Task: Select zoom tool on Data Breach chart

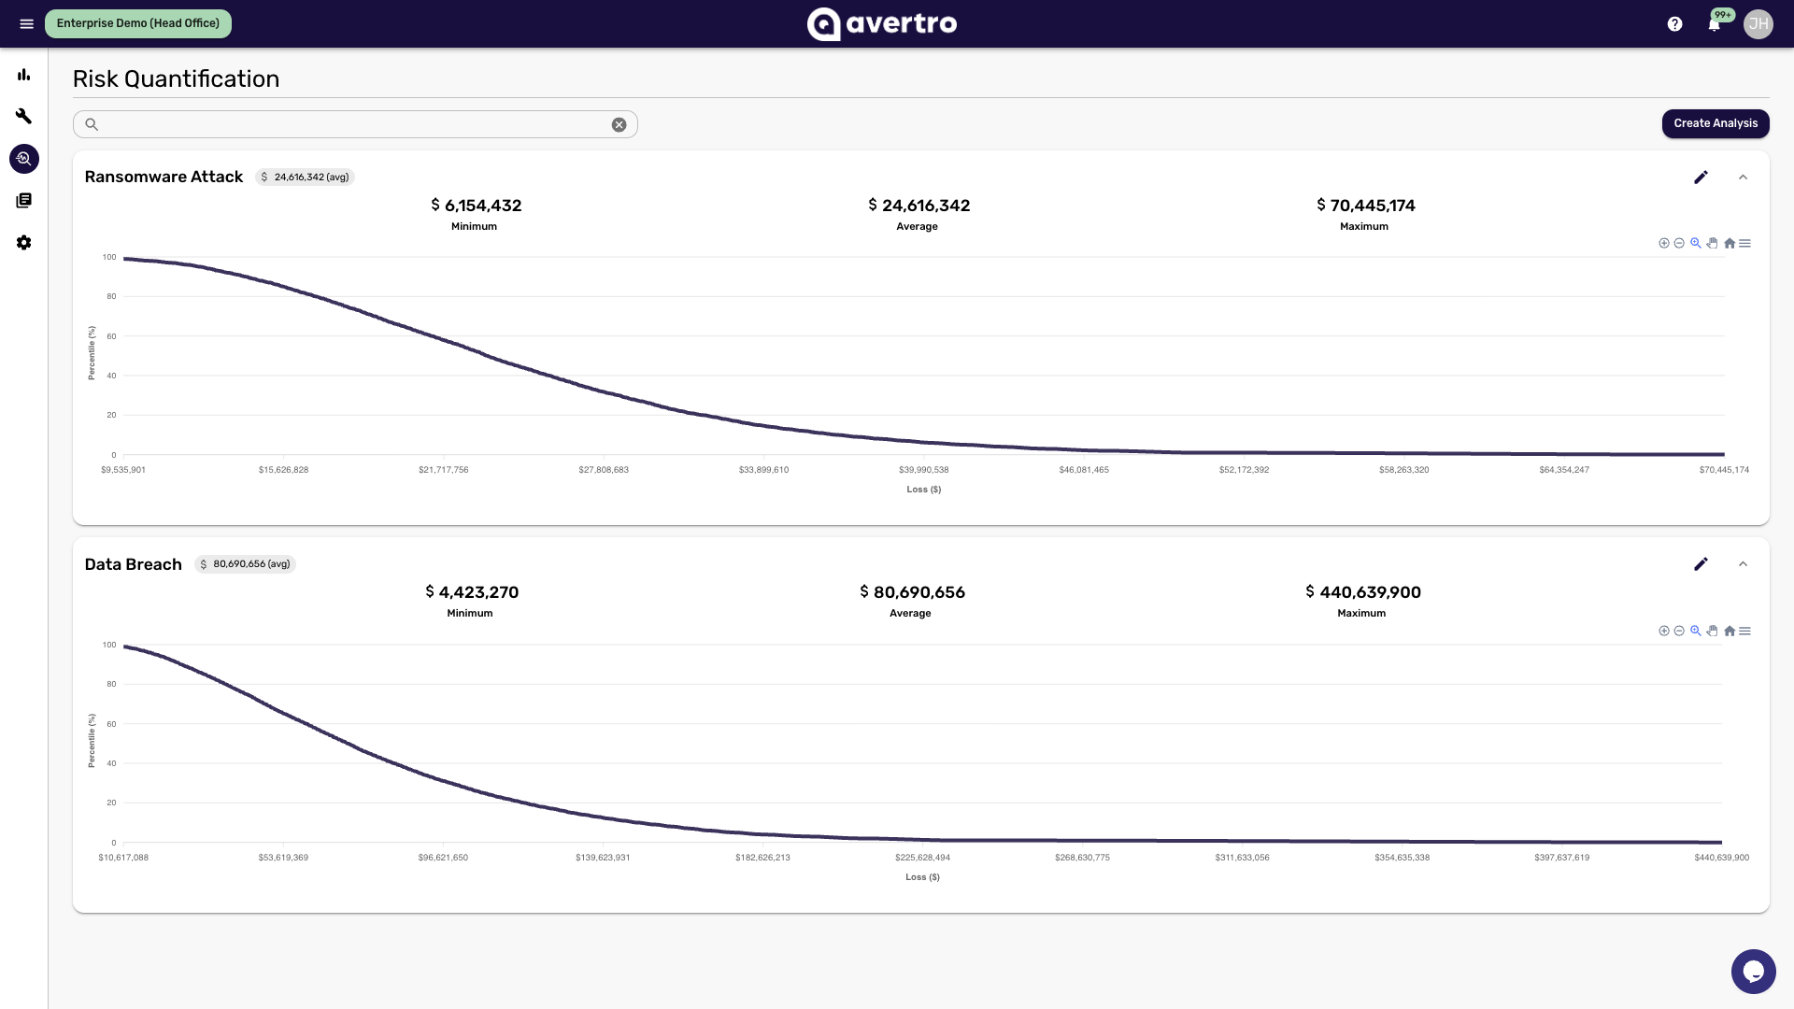Action: (1695, 631)
